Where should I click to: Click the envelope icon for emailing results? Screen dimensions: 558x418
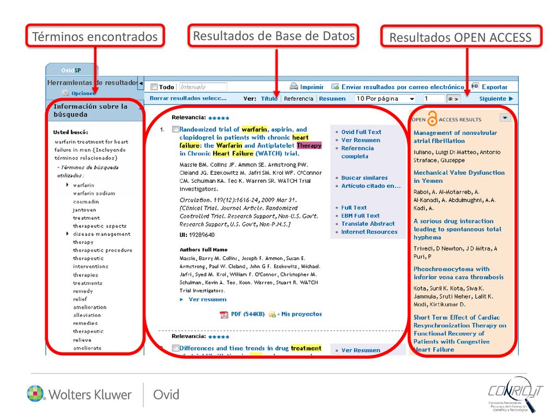click(335, 87)
